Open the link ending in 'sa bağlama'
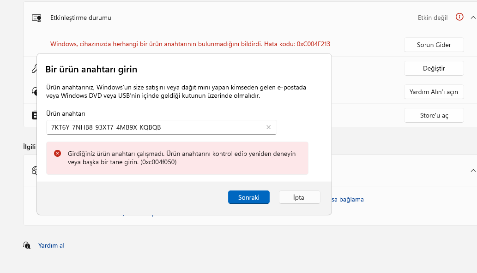Screen dimensions: 477x273 point(347,200)
